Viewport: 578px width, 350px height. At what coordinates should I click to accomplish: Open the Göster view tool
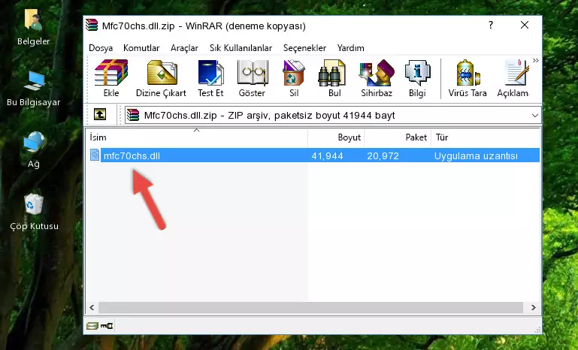[x=252, y=78]
